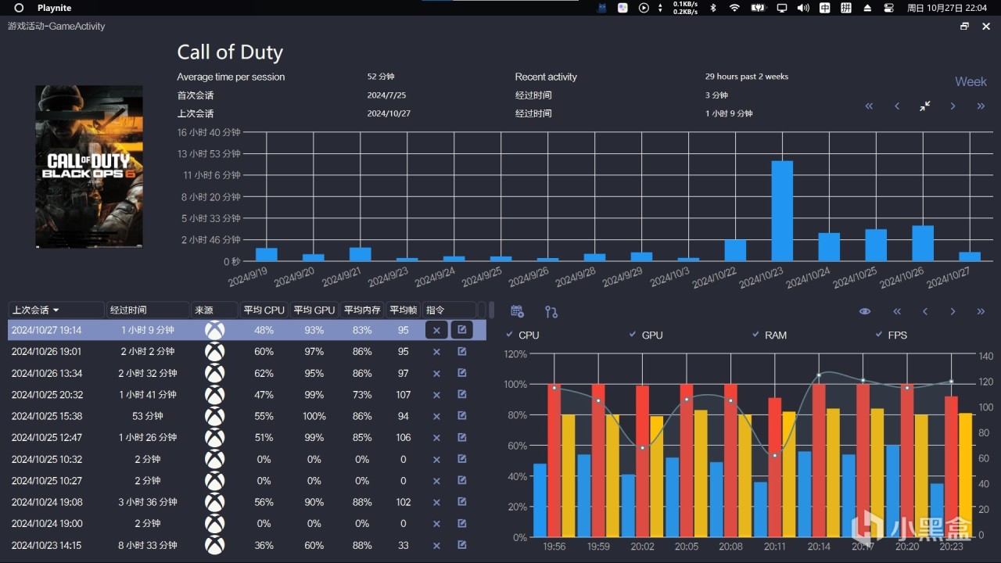
Task: Edit the 2024/10/24 19:00 session
Action: tap(461, 524)
